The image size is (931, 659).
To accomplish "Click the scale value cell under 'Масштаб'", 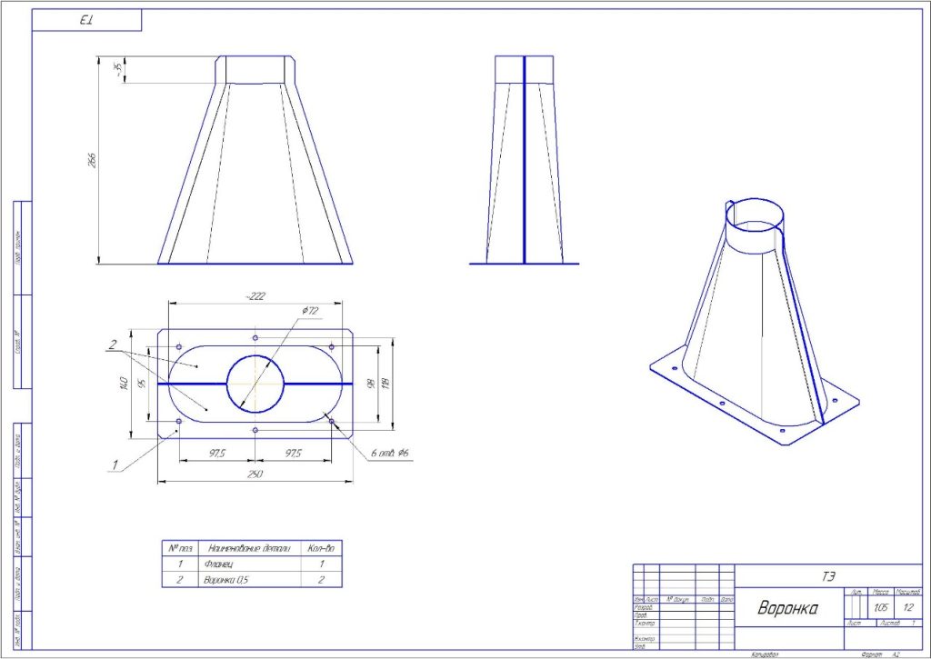I will click(908, 607).
